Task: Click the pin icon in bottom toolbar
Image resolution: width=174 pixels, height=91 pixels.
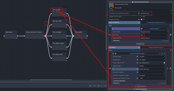Action: pyautogui.click(x=105, y=86)
